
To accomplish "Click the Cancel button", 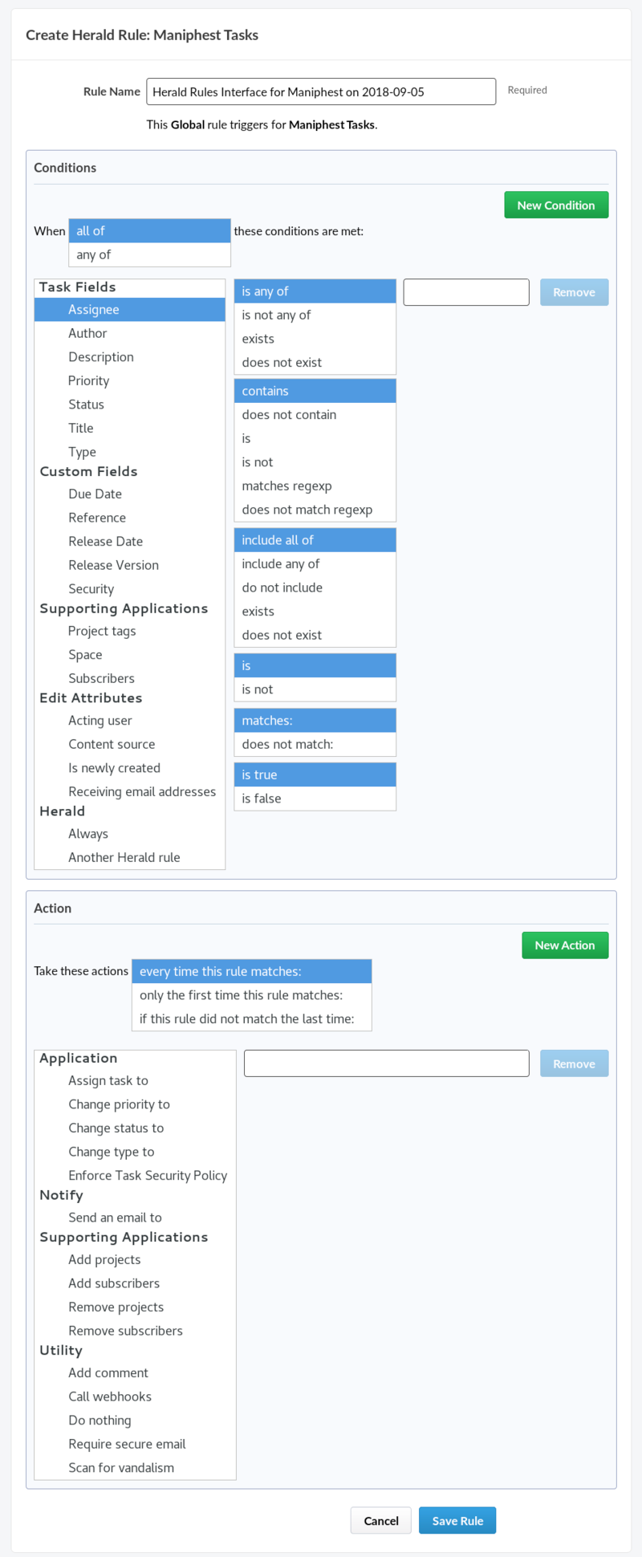I will [381, 1520].
